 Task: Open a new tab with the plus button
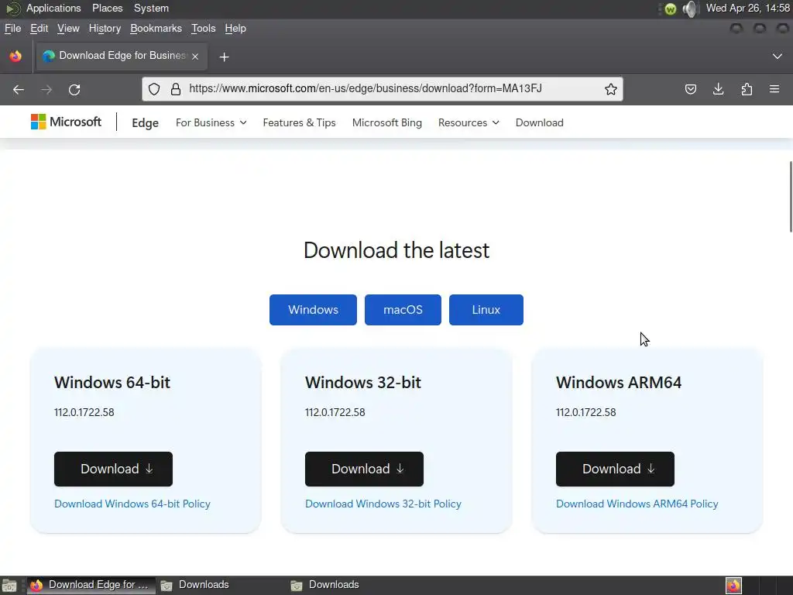(225, 57)
